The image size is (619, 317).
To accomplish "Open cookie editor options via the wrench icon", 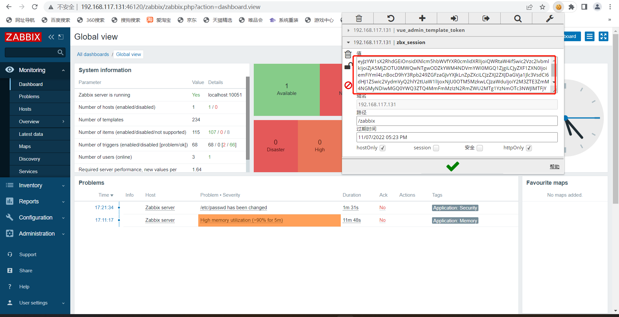I will tap(549, 18).
